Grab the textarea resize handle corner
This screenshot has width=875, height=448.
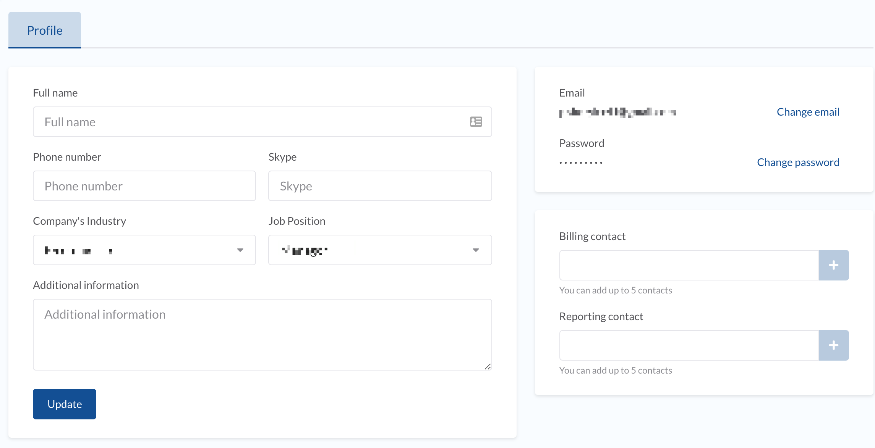(488, 366)
